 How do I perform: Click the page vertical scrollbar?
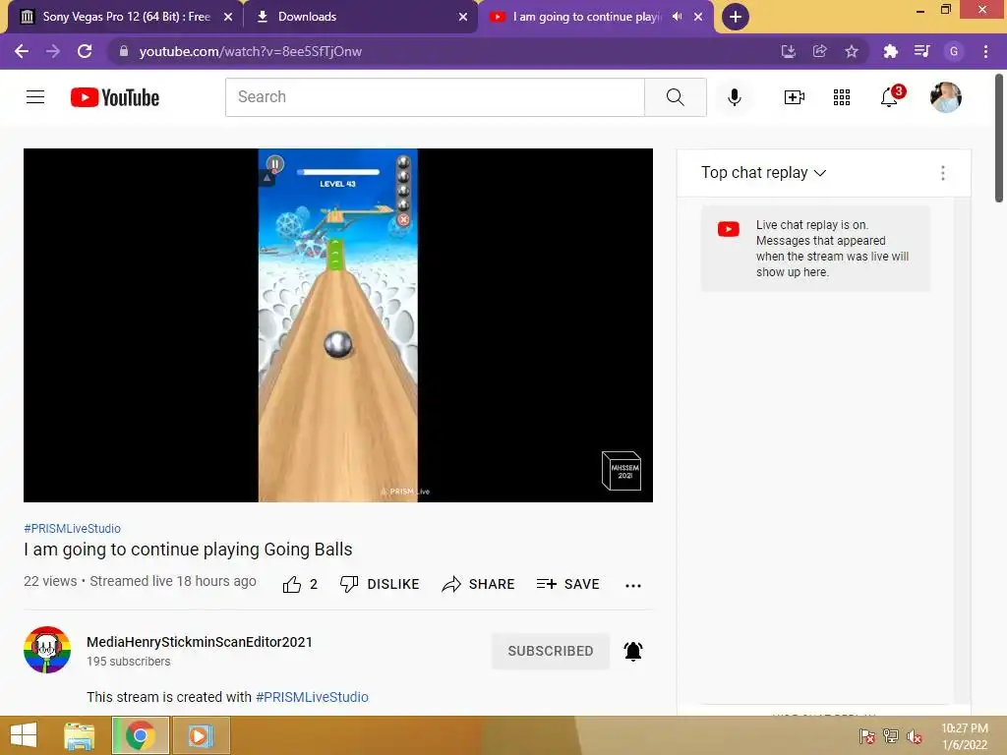point(999,138)
